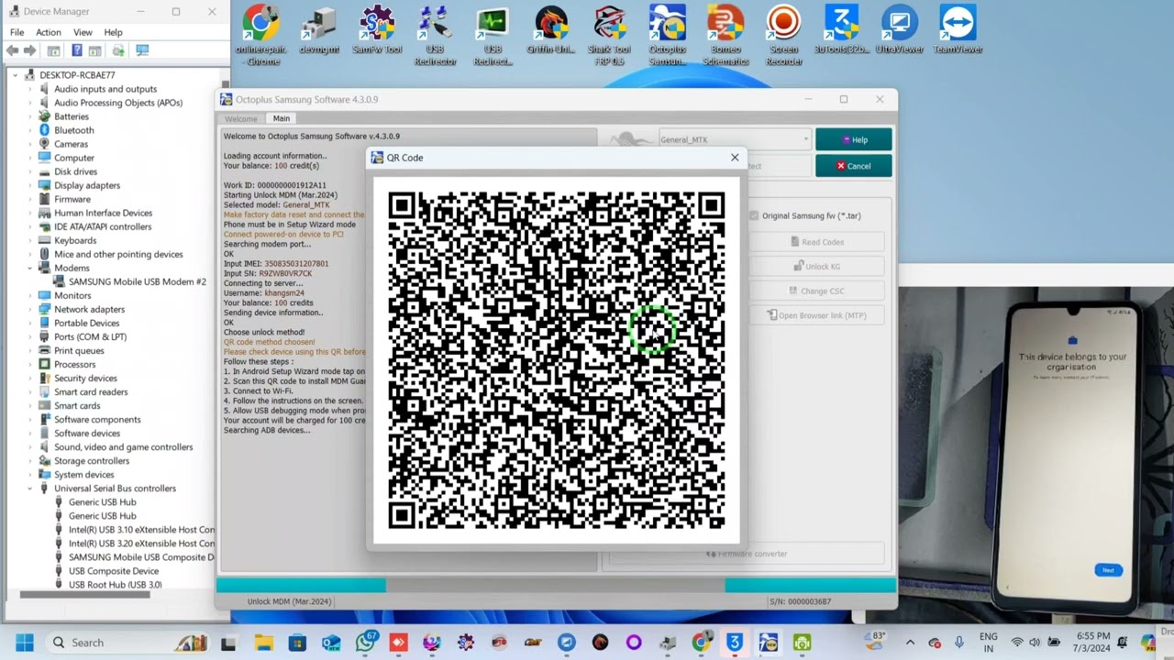1174x660 pixels.
Task: Open WhatsApp from the taskbar
Action: pyautogui.click(x=365, y=643)
